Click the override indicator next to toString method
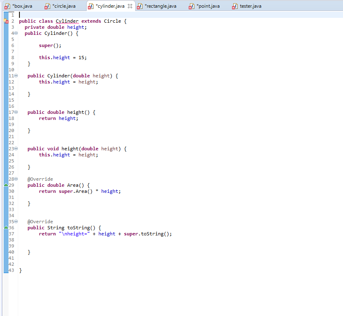 (x=5, y=228)
